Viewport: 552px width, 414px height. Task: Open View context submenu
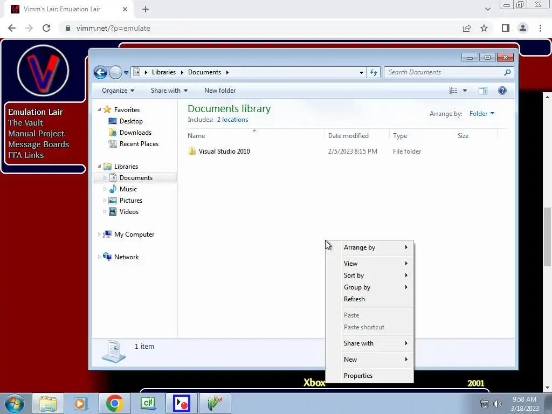(x=370, y=263)
